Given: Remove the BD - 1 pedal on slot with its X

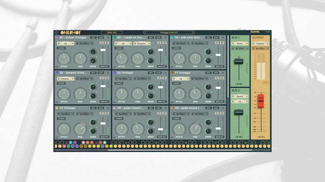Looking at the screenshot, I should point(166,37).
